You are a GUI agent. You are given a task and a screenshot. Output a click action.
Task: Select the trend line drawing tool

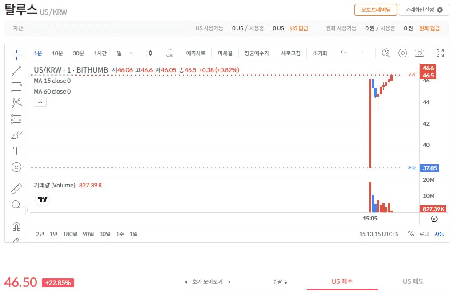click(16, 71)
